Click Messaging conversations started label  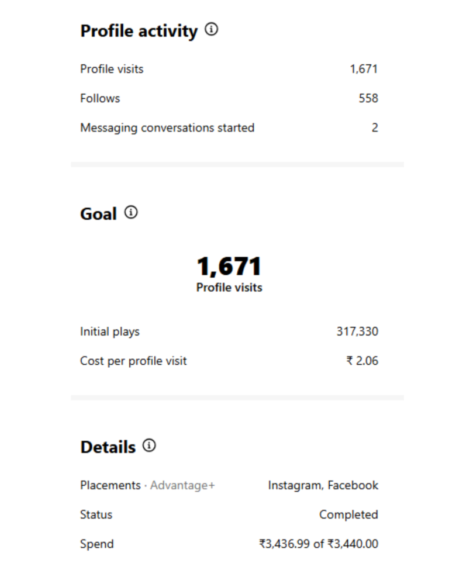(x=167, y=127)
